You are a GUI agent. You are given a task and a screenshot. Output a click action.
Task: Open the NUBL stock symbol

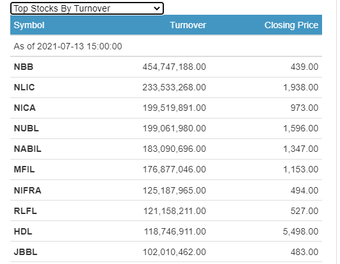(x=26, y=128)
